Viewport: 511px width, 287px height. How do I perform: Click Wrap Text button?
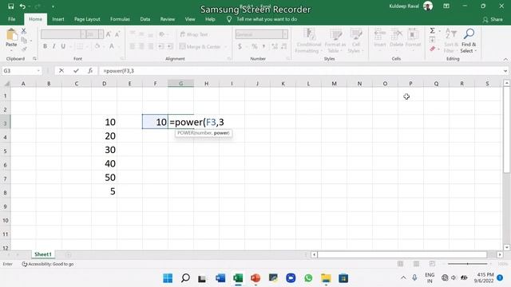[194, 34]
